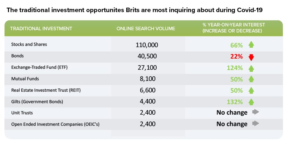Click the green up arrow in REIT row
Viewport: 287px width, 149px height.
(251, 90)
